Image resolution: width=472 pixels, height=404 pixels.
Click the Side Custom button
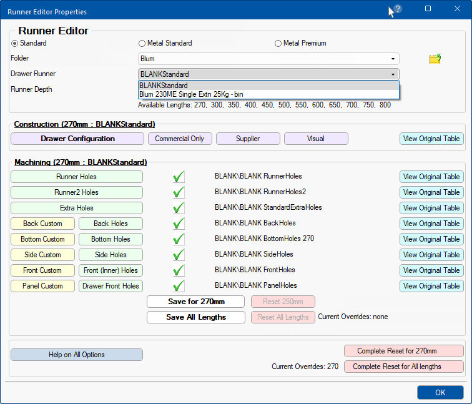pos(42,255)
